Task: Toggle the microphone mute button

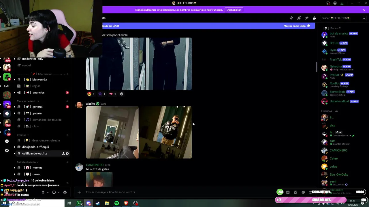Action: coord(43,192)
